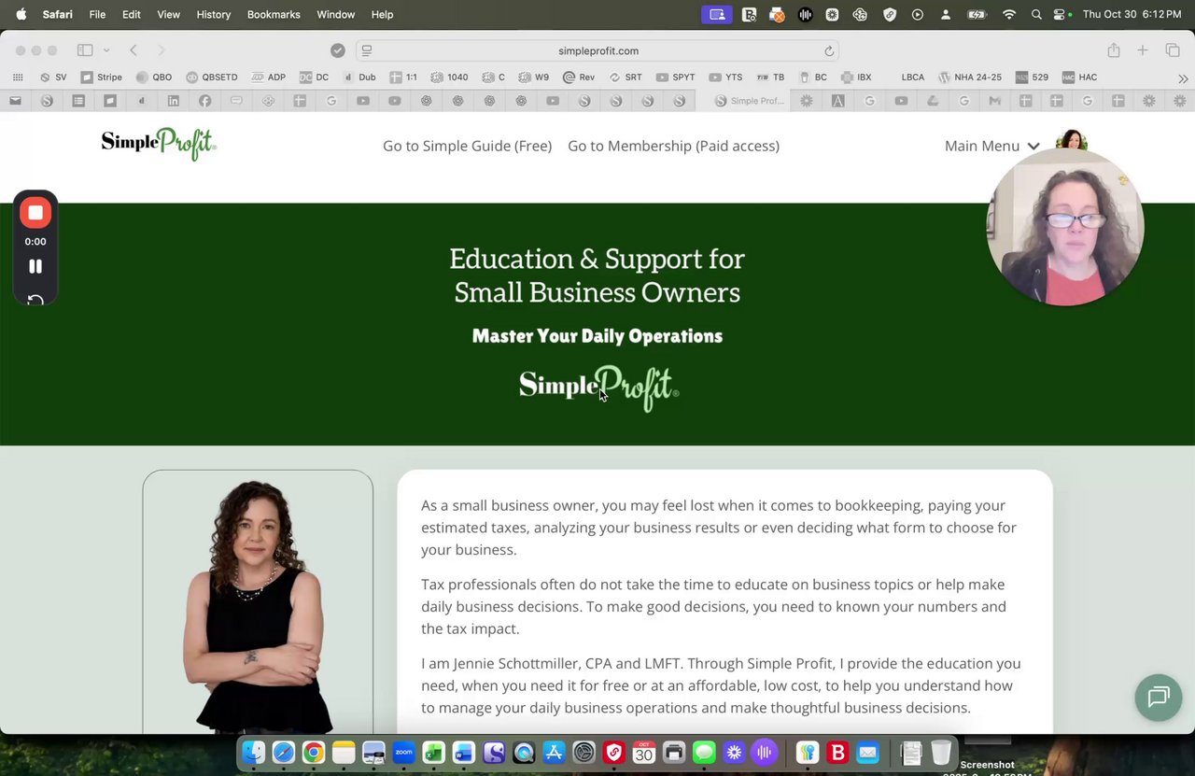Open the Stripe bookmark
The image size is (1195, 776).
tap(101, 78)
